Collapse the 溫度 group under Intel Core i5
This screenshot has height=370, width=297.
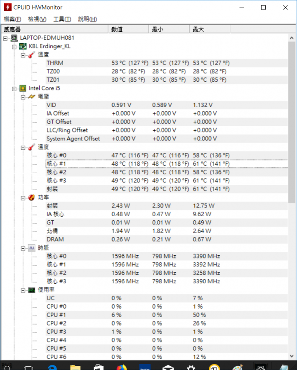coord(23,148)
